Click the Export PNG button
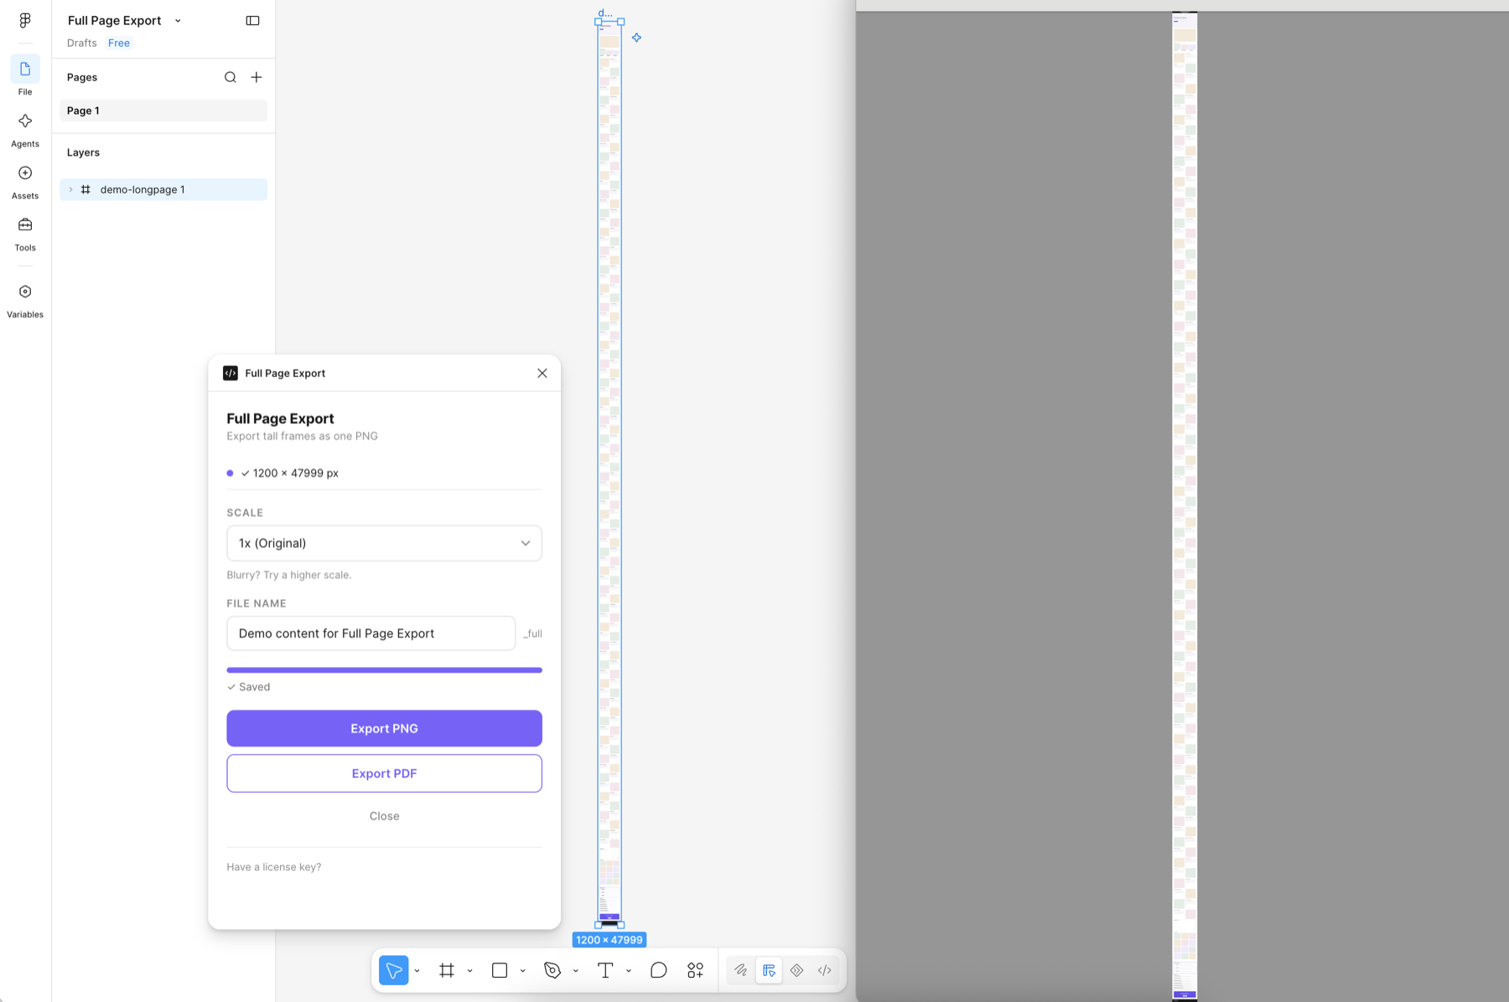 pyautogui.click(x=384, y=728)
